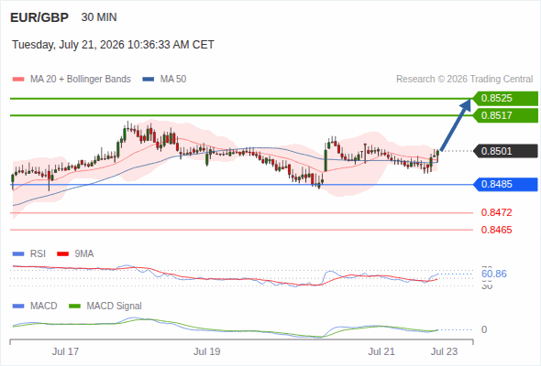Click the RSI legend color swatch
541x366 pixels.
(18, 254)
